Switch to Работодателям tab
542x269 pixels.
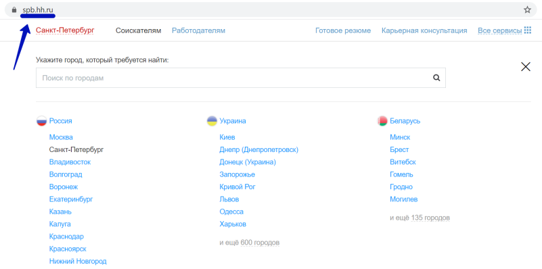198,30
